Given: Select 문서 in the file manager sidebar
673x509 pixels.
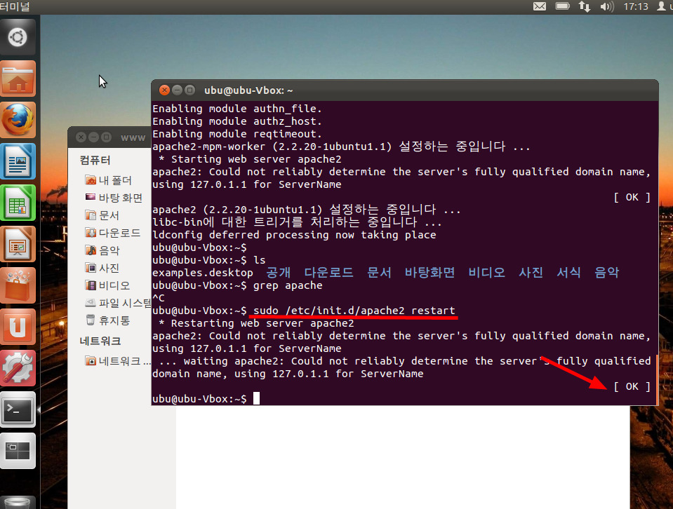Looking at the screenshot, I should [109, 215].
